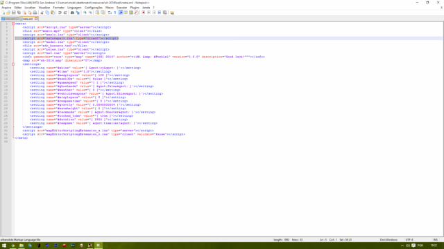
Task: Click the Ln Col Sel status field
Action: tap(336, 240)
